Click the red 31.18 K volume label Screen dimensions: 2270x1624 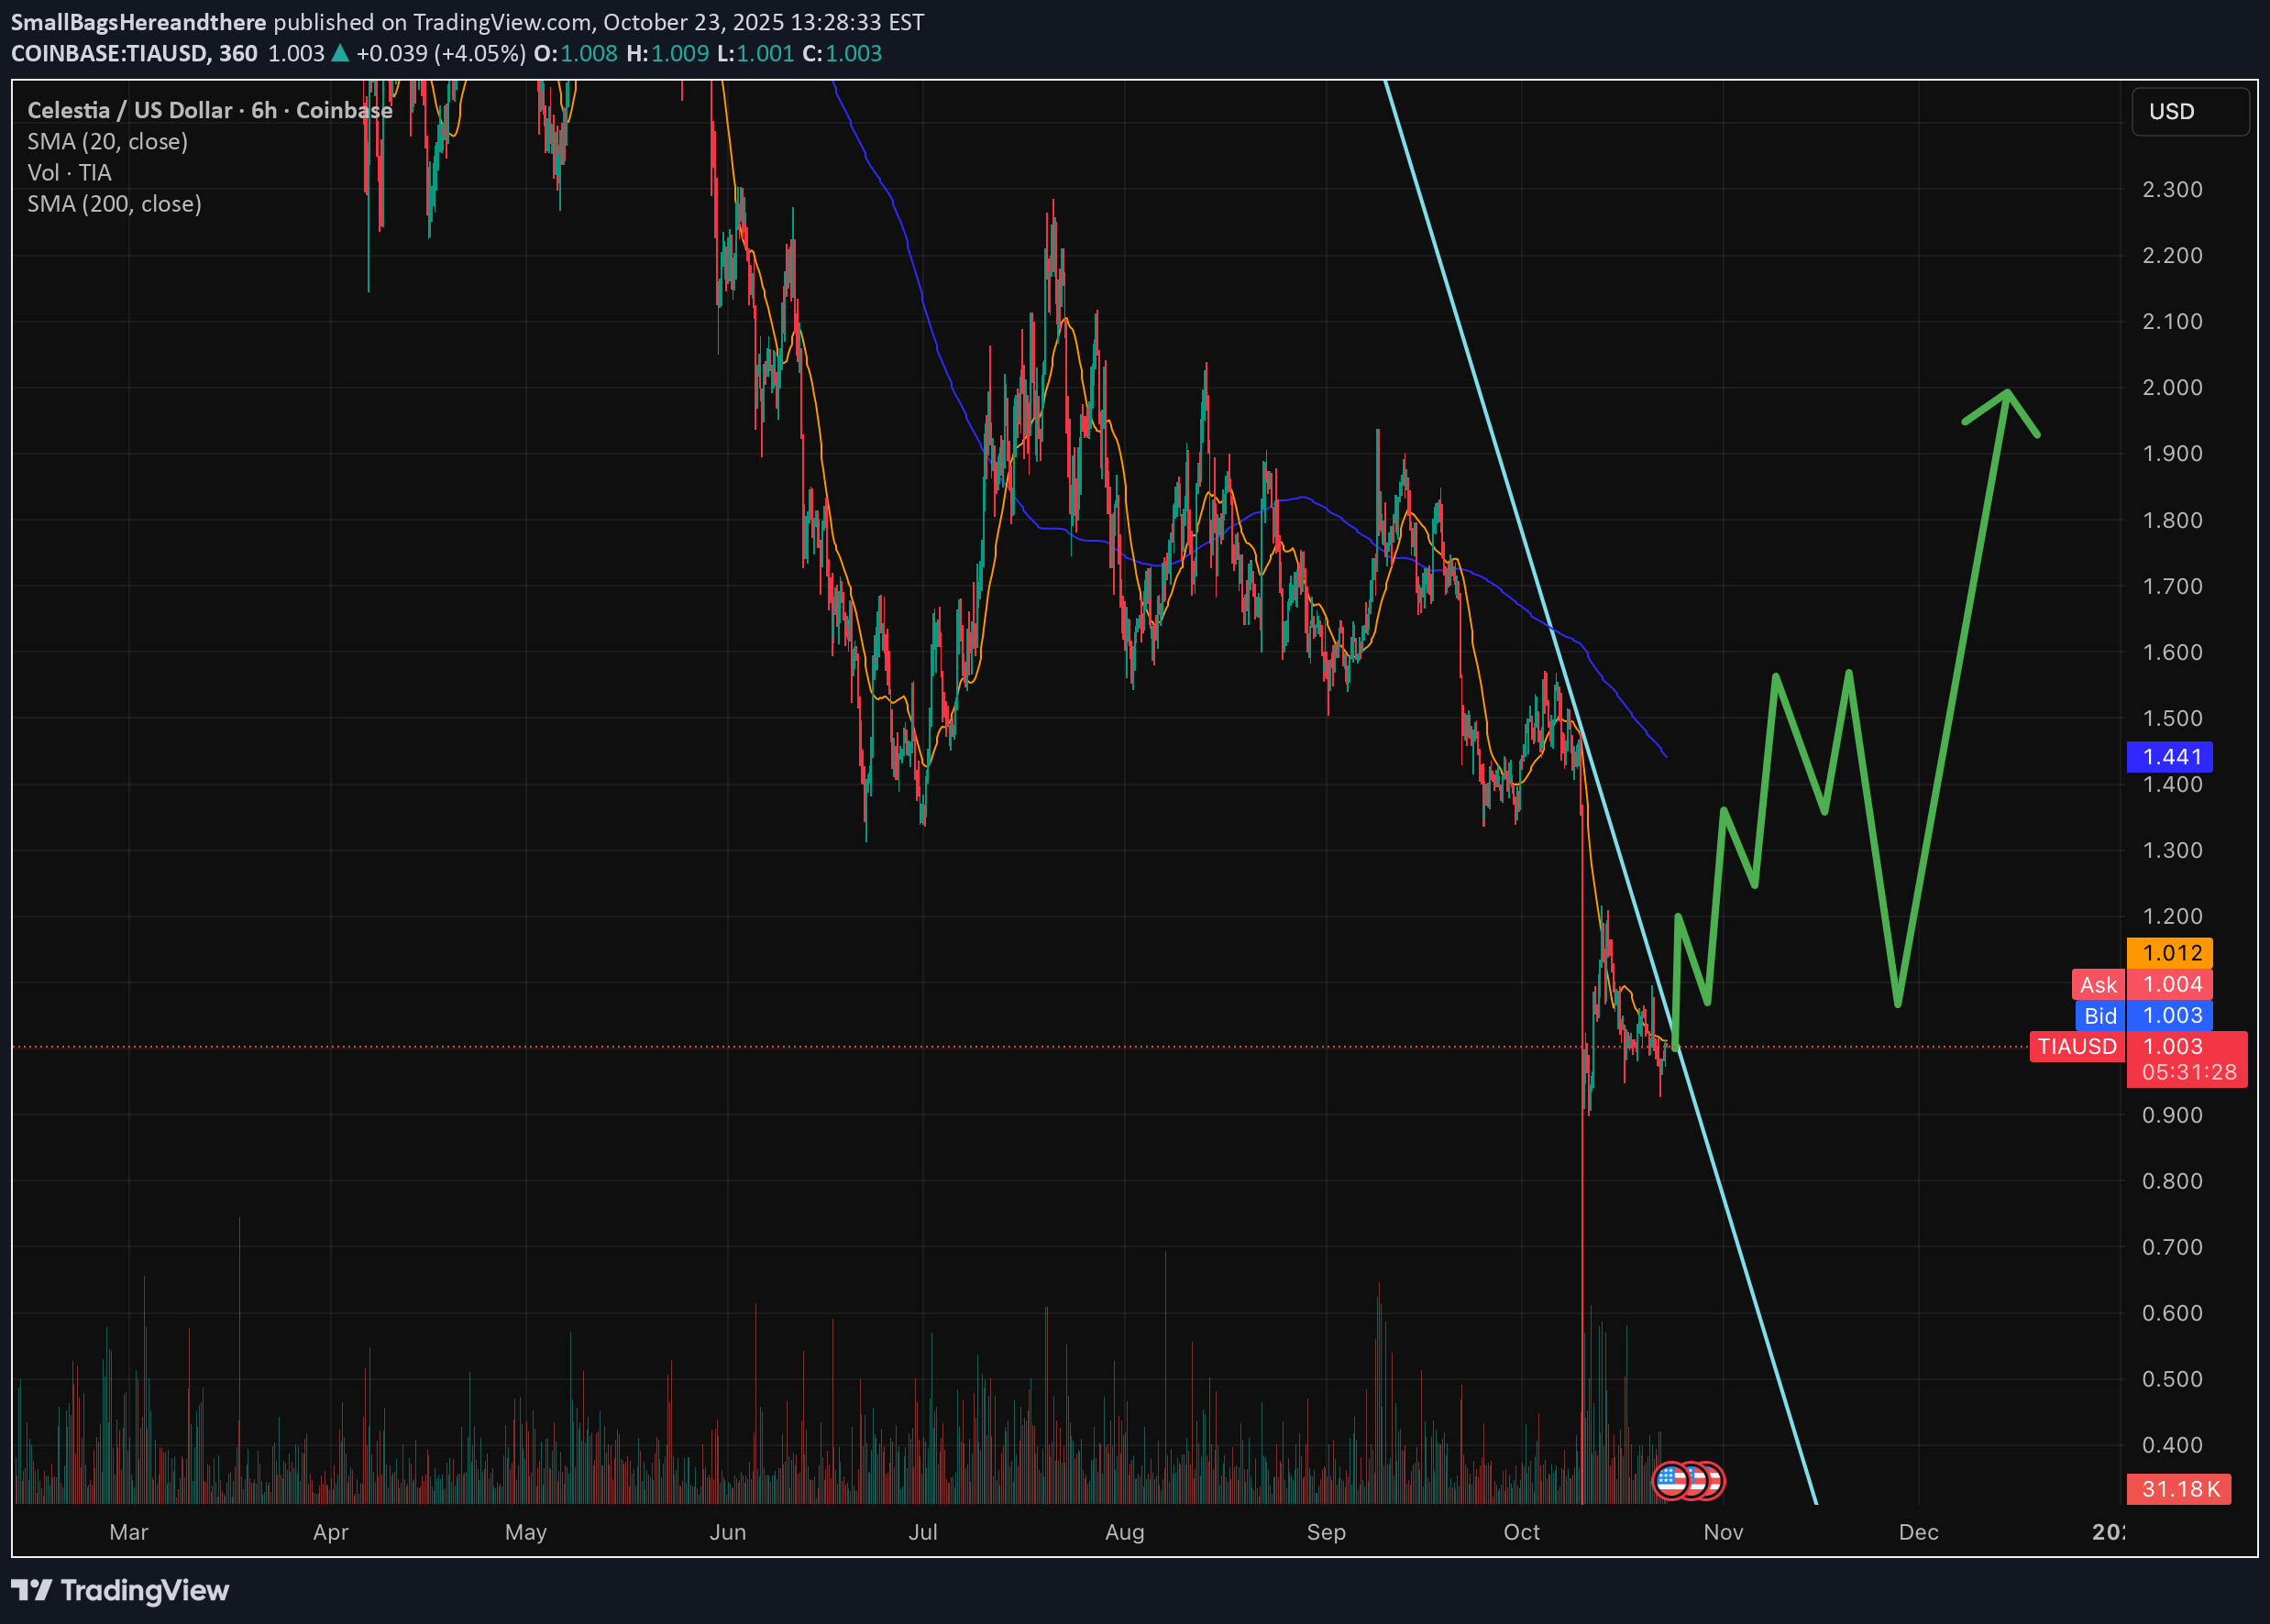tap(2178, 1489)
